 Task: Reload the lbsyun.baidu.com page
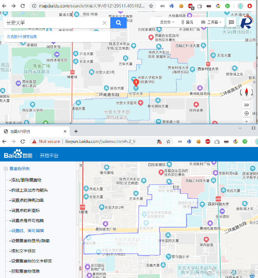point(23,141)
